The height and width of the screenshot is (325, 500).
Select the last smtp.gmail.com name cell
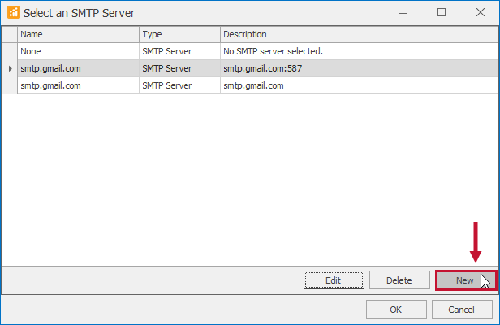tap(78, 85)
